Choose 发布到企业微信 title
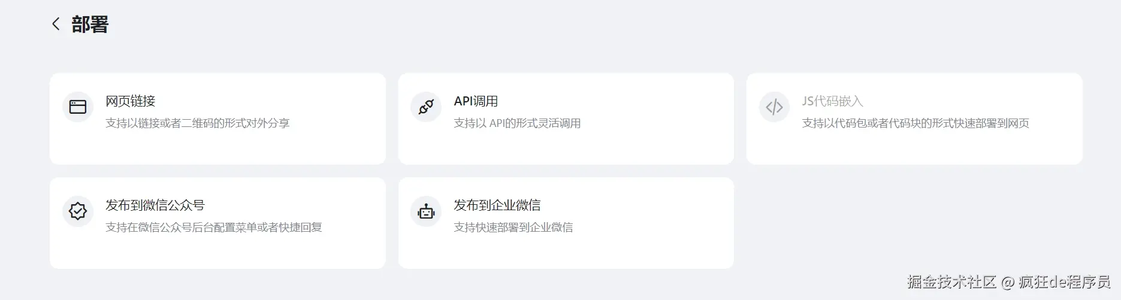This screenshot has width=1121, height=300. tap(497, 205)
